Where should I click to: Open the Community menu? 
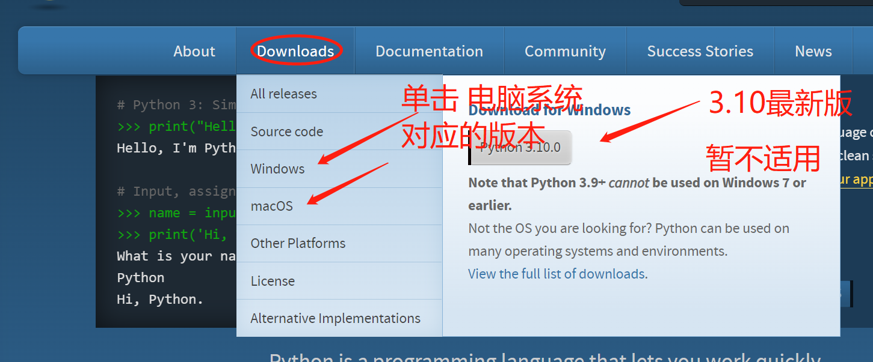point(565,51)
